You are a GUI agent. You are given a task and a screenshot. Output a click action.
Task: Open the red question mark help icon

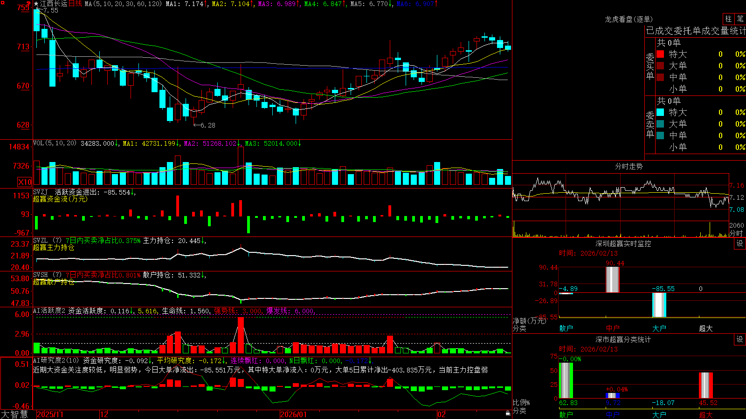click(29, 4)
